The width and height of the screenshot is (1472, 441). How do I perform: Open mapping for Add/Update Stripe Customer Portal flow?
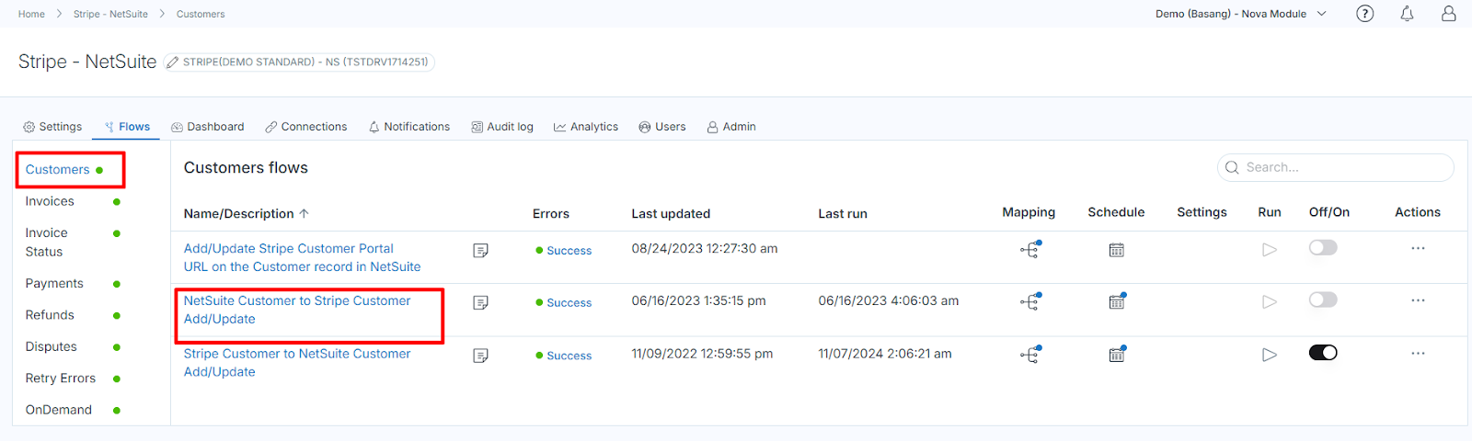(1029, 250)
